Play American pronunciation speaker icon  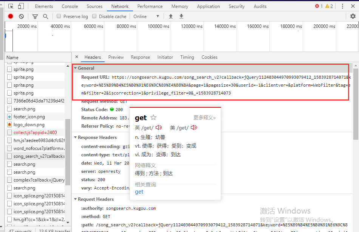click(194, 128)
